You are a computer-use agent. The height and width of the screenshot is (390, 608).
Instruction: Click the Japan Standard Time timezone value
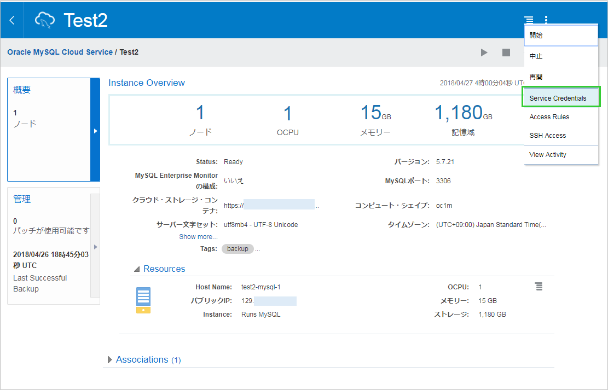(491, 224)
